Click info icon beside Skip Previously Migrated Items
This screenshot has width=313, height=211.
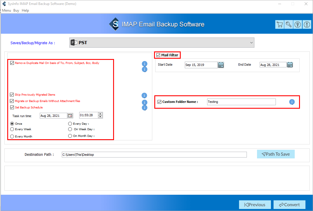coord(144,95)
